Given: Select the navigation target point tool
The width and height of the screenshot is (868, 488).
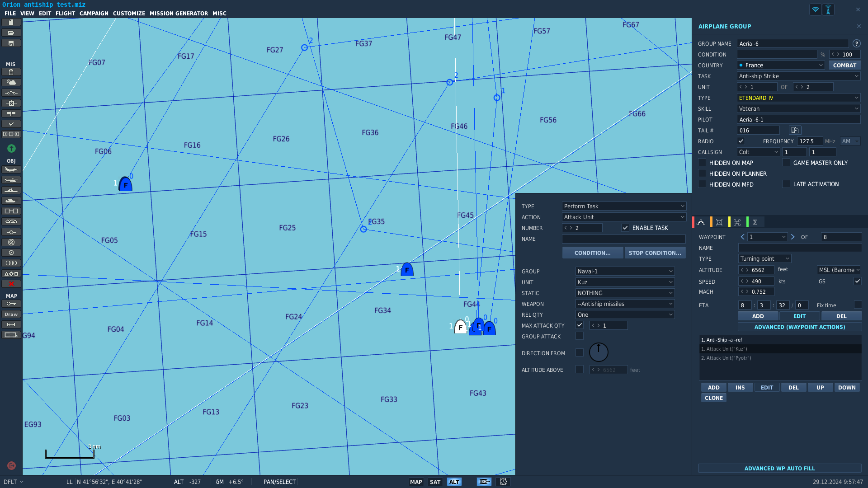Looking at the screenshot, I should point(11,253).
